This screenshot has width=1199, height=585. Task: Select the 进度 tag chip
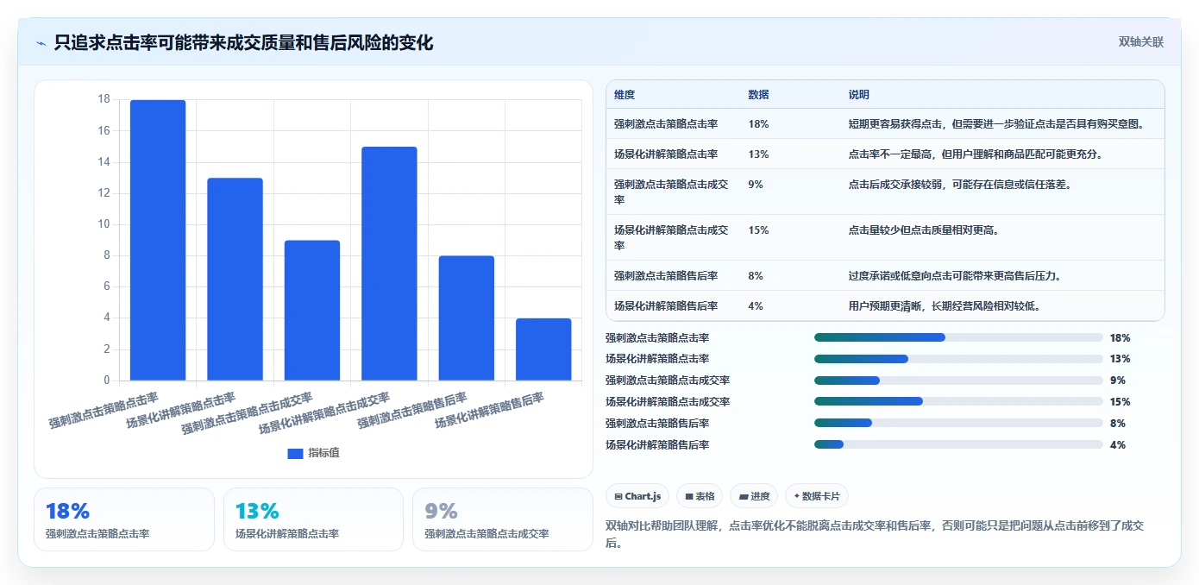tap(754, 496)
